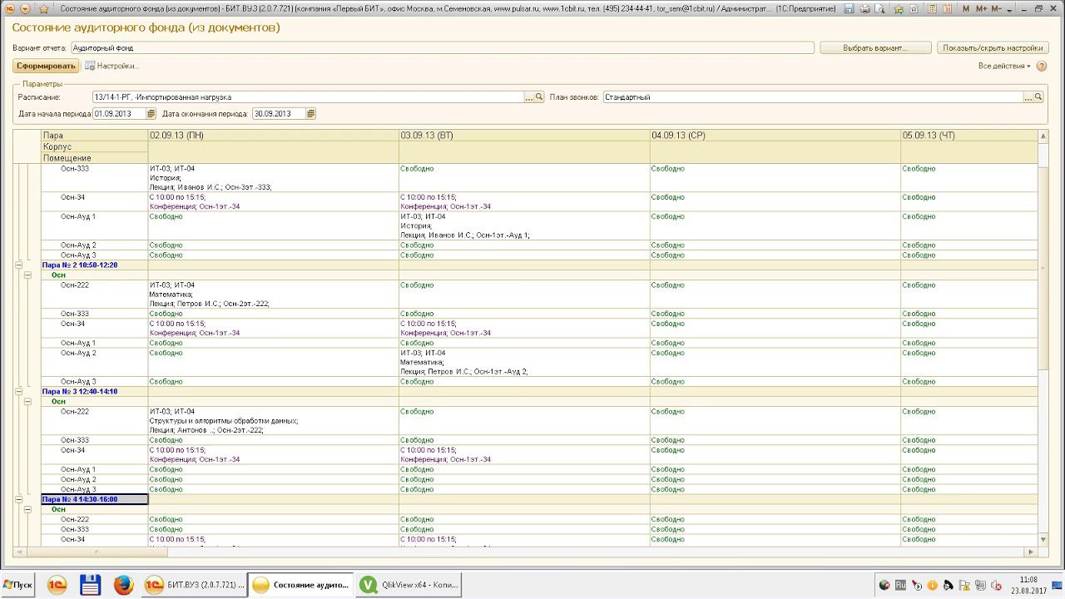This screenshot has height=599, width=1065.
Task: Open the navigation history dropdown arrow in title bar
Action: point(26,8)
